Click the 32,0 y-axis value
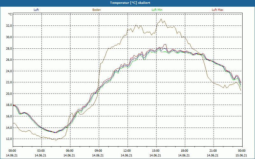 (x=9, y=26)
